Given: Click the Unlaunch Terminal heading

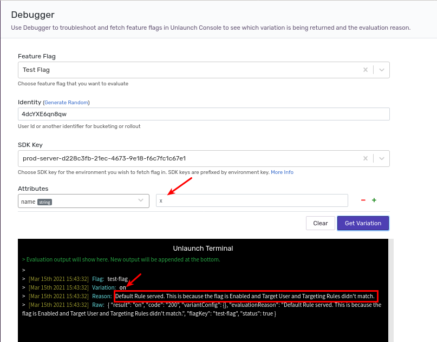Looking at the screenshot, I should [x=203, y=249].
